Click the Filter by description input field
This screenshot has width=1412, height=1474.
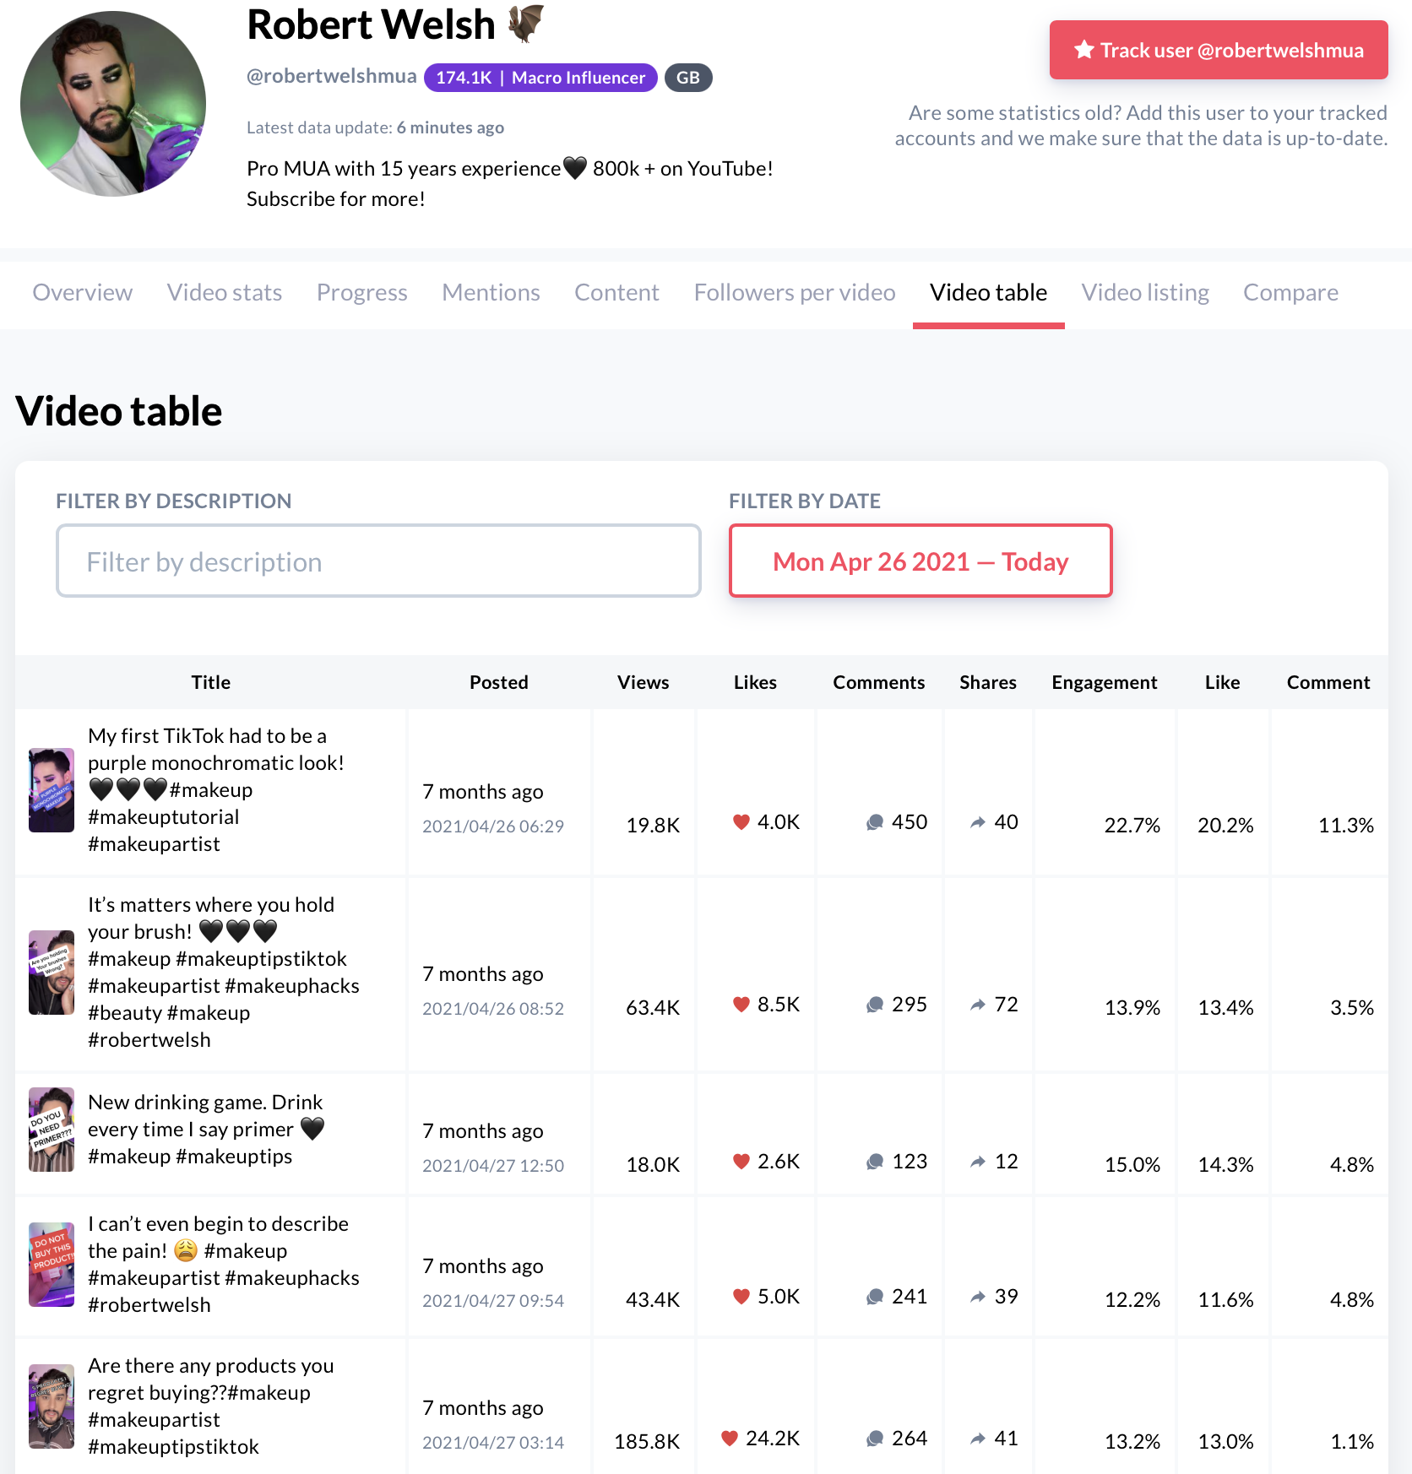click(x=377, y=561)
